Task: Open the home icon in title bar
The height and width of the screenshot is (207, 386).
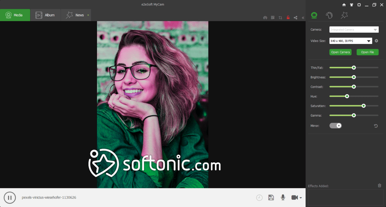Action: (x=344, y=5)
